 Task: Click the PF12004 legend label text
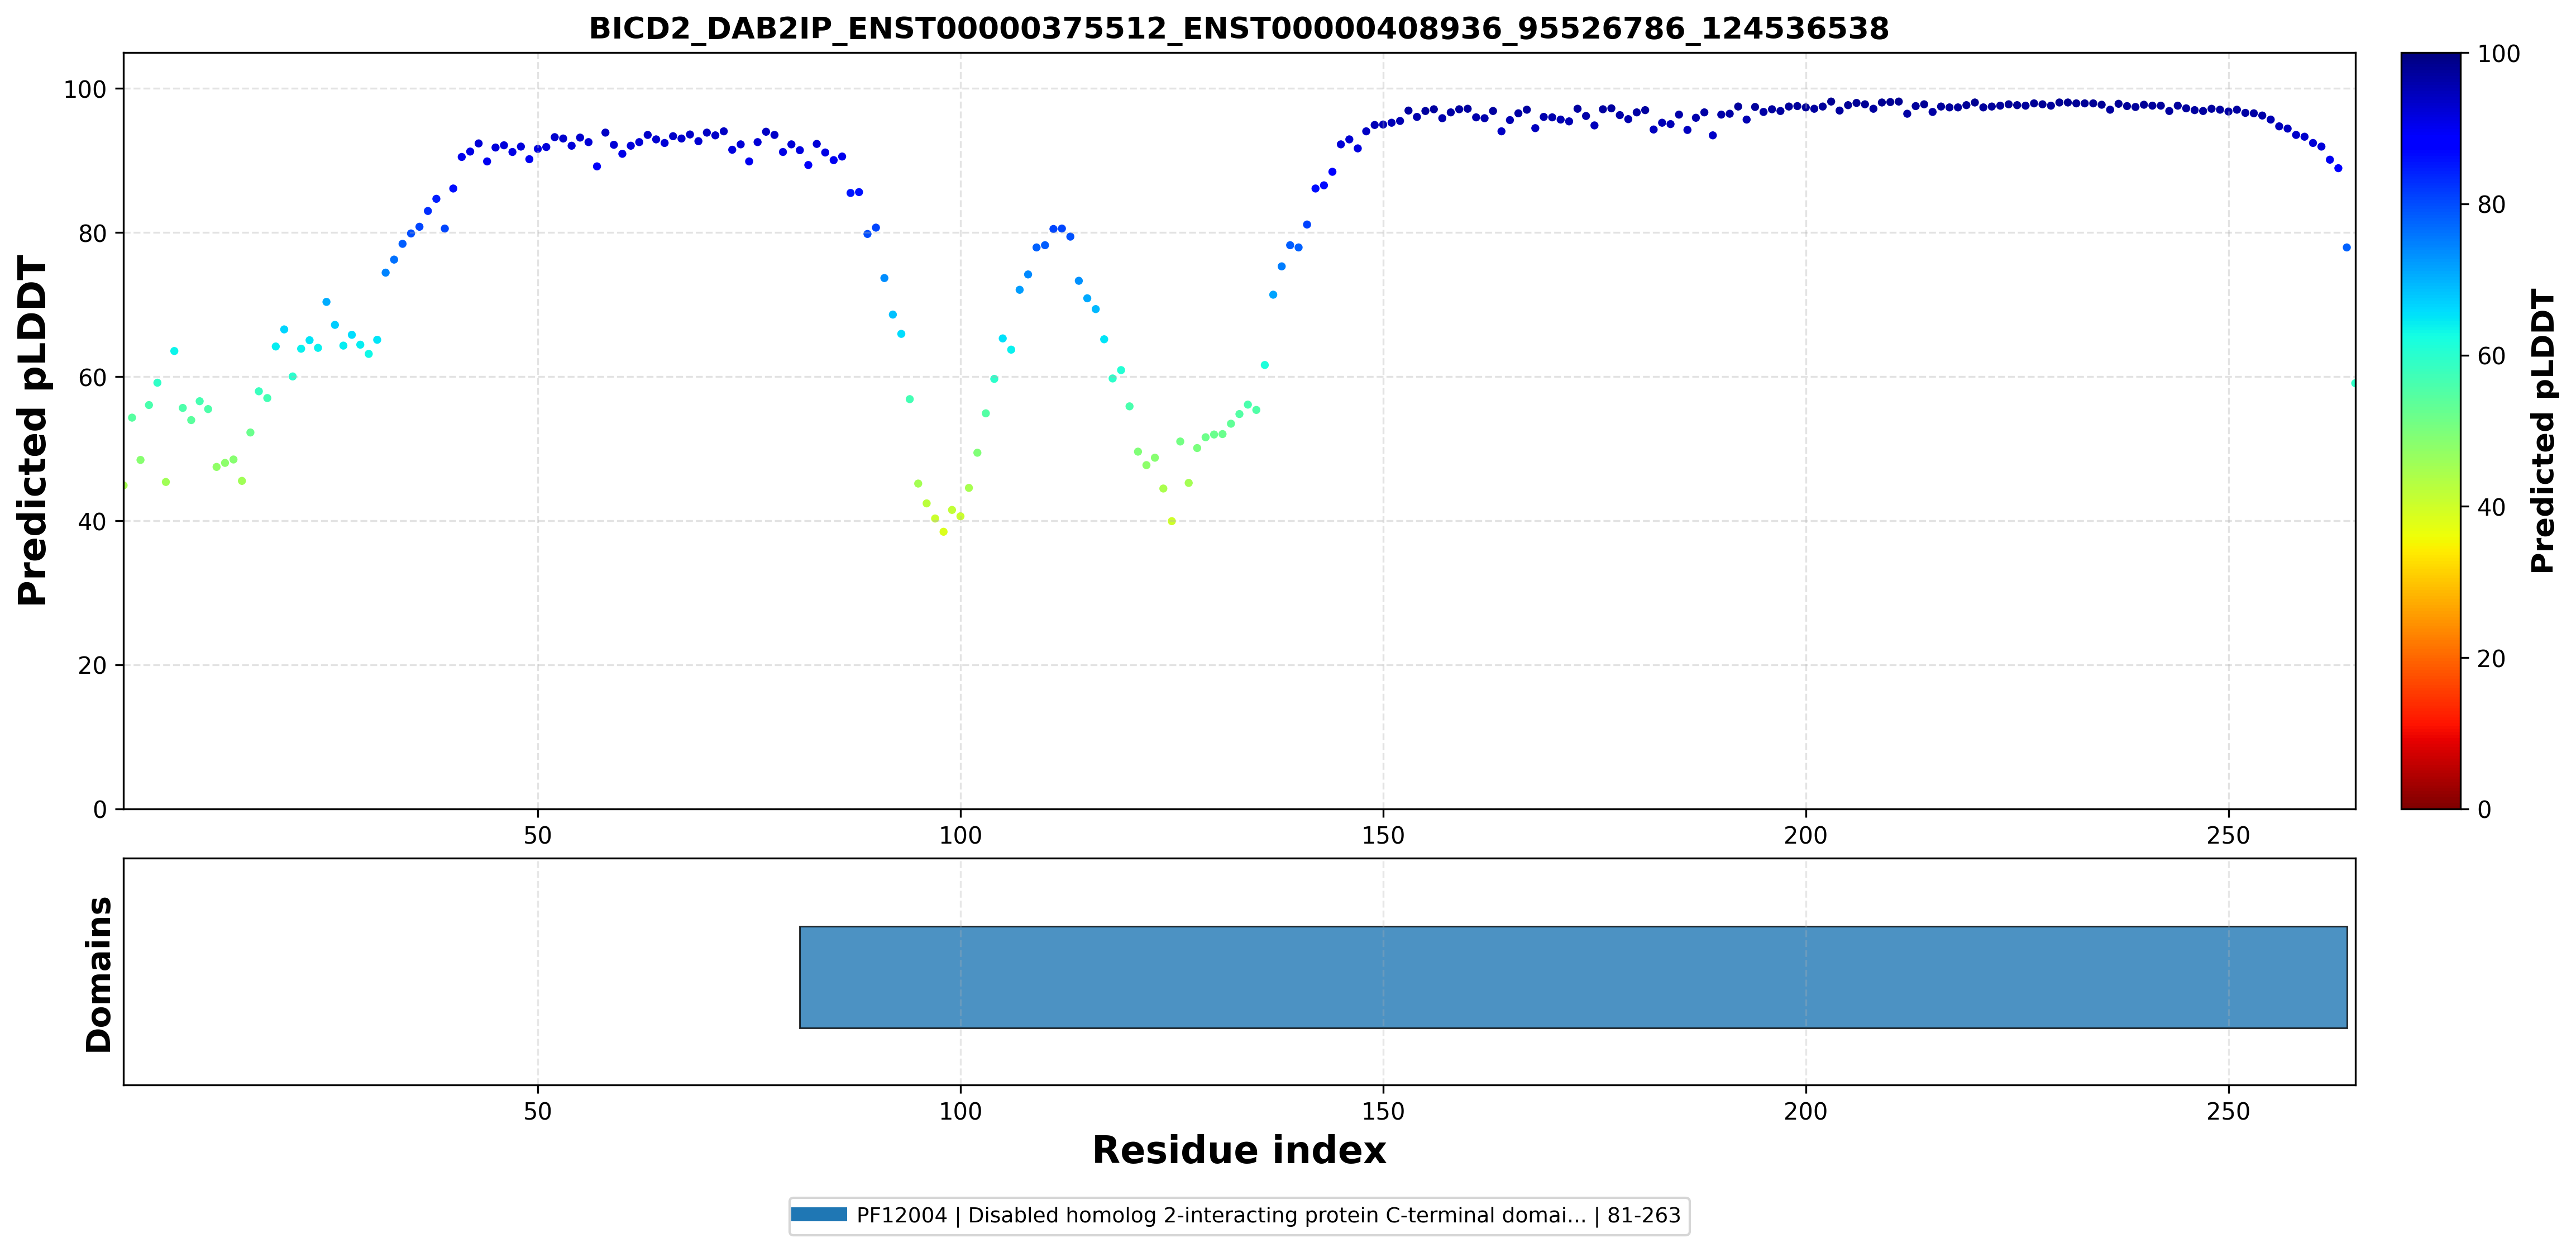coord(1268,1215)
